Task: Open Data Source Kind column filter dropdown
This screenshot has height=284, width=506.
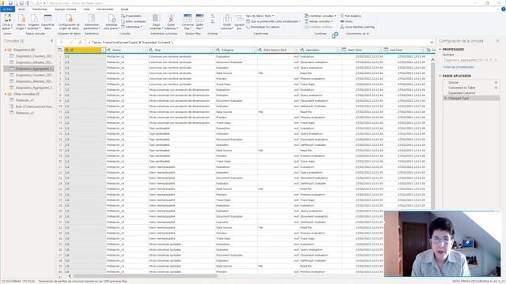Action: click(296, 50)
